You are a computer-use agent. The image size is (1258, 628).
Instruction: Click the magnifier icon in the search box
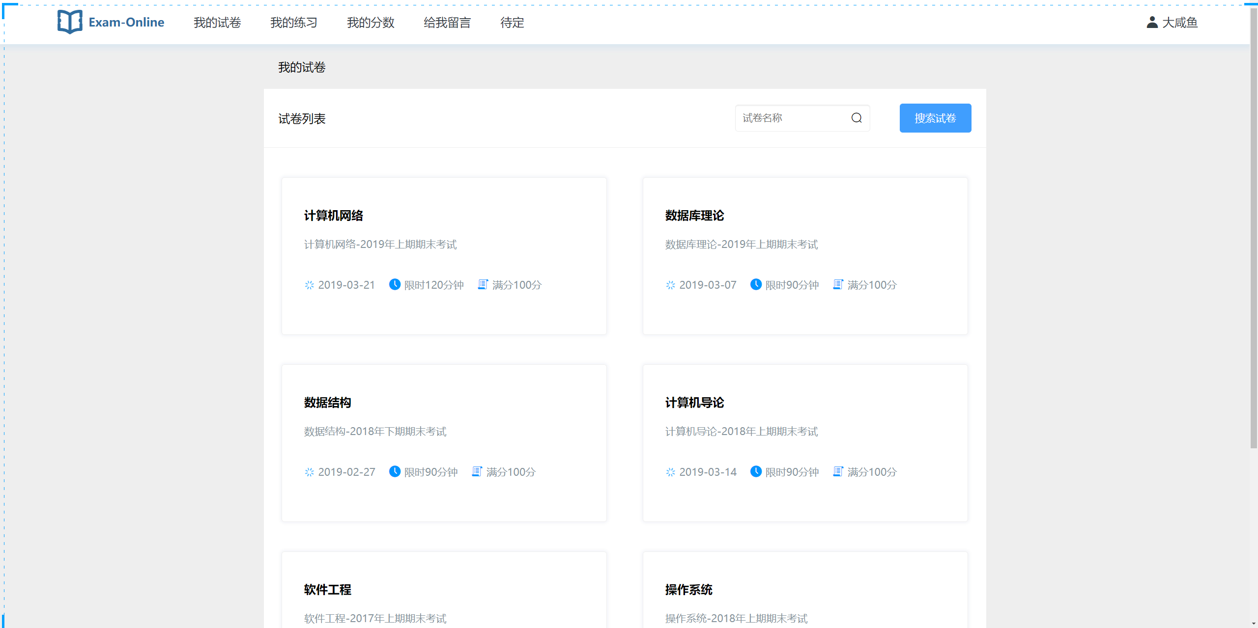(856, 118)
